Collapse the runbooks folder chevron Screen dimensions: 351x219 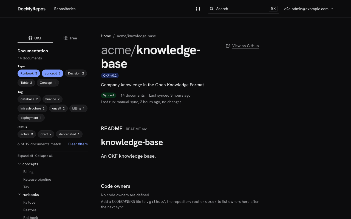point(19,195)
